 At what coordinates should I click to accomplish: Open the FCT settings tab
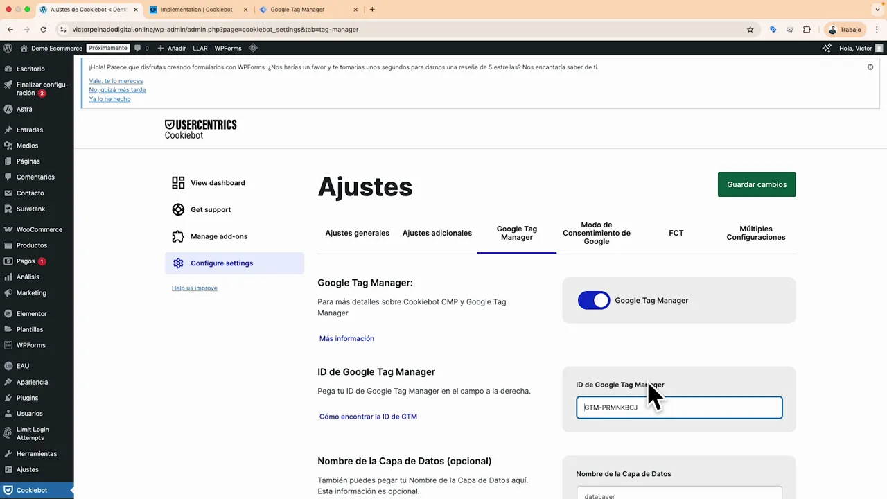tap(676, 233)
